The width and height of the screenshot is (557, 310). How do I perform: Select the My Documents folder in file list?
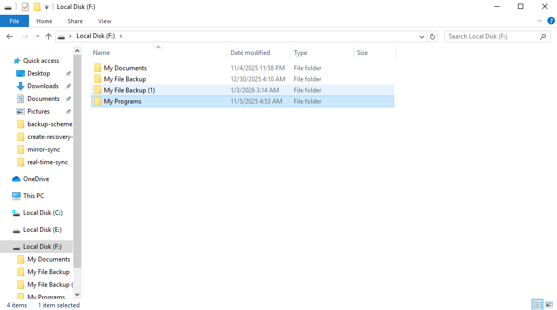pos(125,68)
